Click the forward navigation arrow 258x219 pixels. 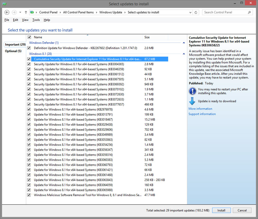14,12
